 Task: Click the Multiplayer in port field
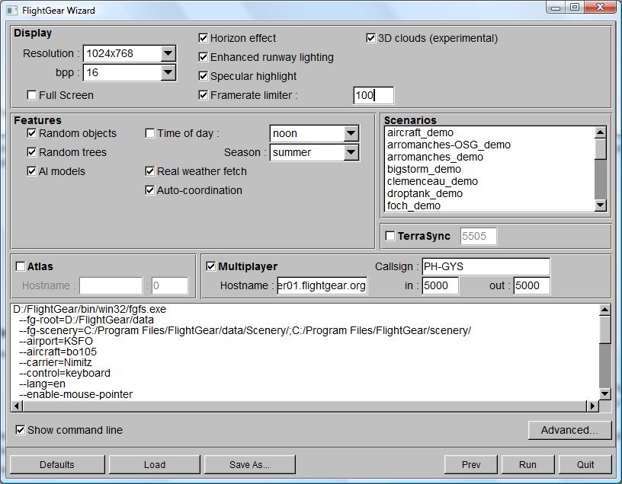(441, 285)
